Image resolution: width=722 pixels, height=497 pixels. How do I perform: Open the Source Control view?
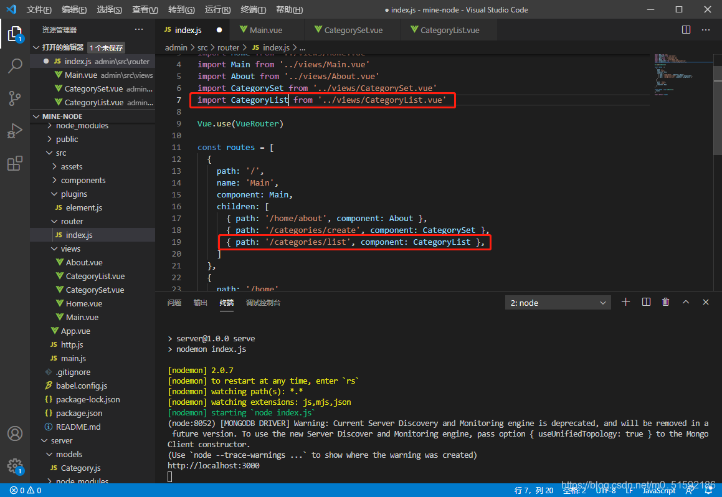tap(15, 98)
